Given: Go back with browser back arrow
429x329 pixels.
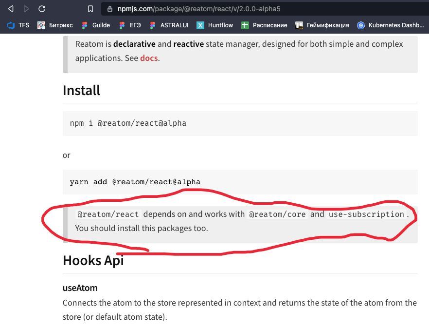Looking at the screenshot, I should (11, 9).
